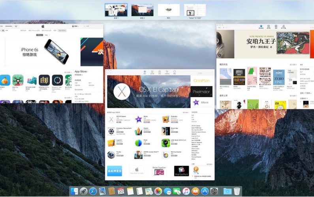Image resolution: width=314 pixels, height=197 pixels.
Task: Open Logoist 2 app icon
Action: point(111,143)
